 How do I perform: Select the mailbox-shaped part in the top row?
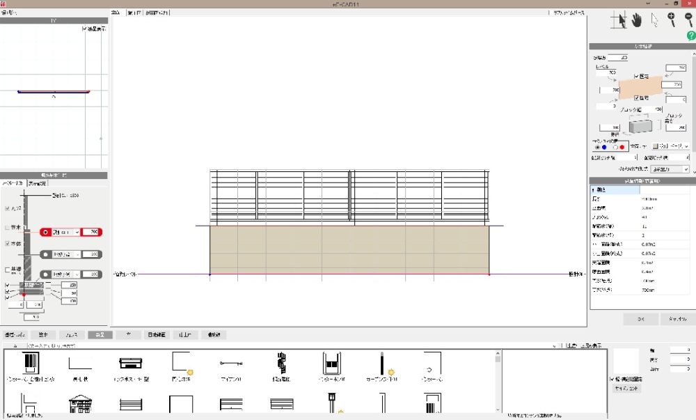tap(131, 363)
